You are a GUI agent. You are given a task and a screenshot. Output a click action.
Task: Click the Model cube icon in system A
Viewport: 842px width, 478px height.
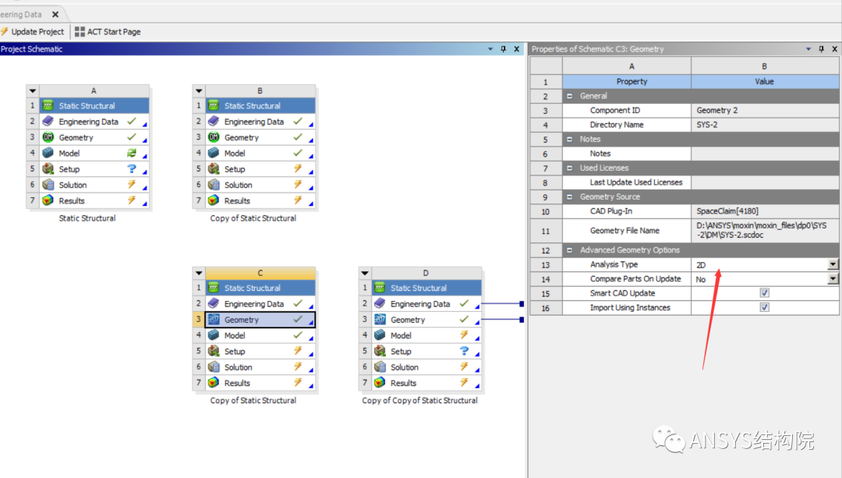[48, 153]
